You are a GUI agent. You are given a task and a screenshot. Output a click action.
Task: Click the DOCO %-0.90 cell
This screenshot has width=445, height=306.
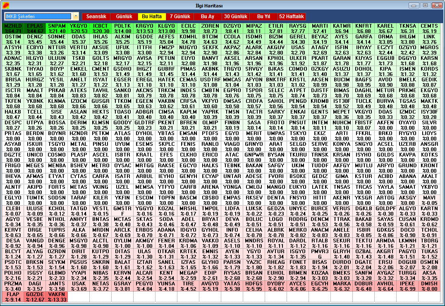pos(407,232)
